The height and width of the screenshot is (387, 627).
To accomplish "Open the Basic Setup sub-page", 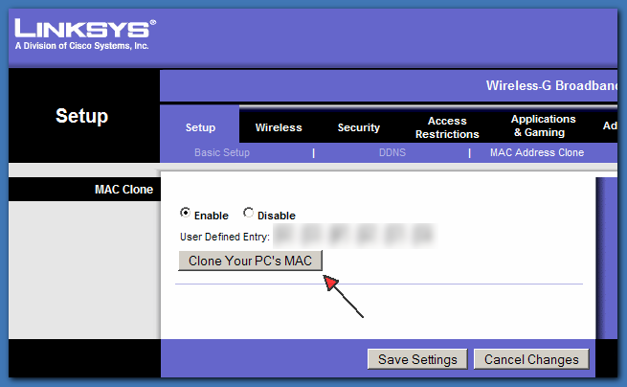I will click(221, 152).
